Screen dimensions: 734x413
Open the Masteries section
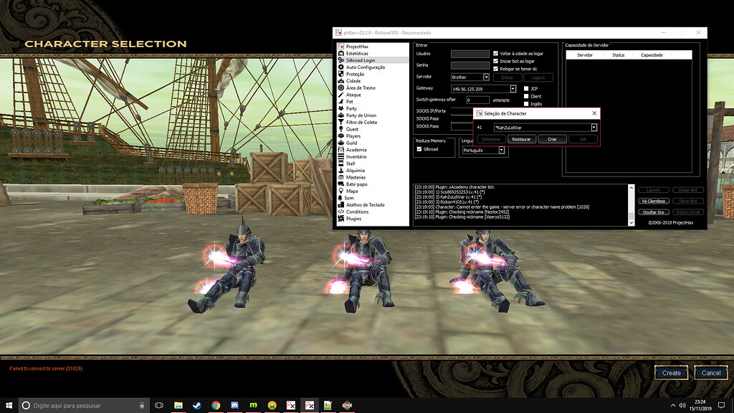(356, 178)
